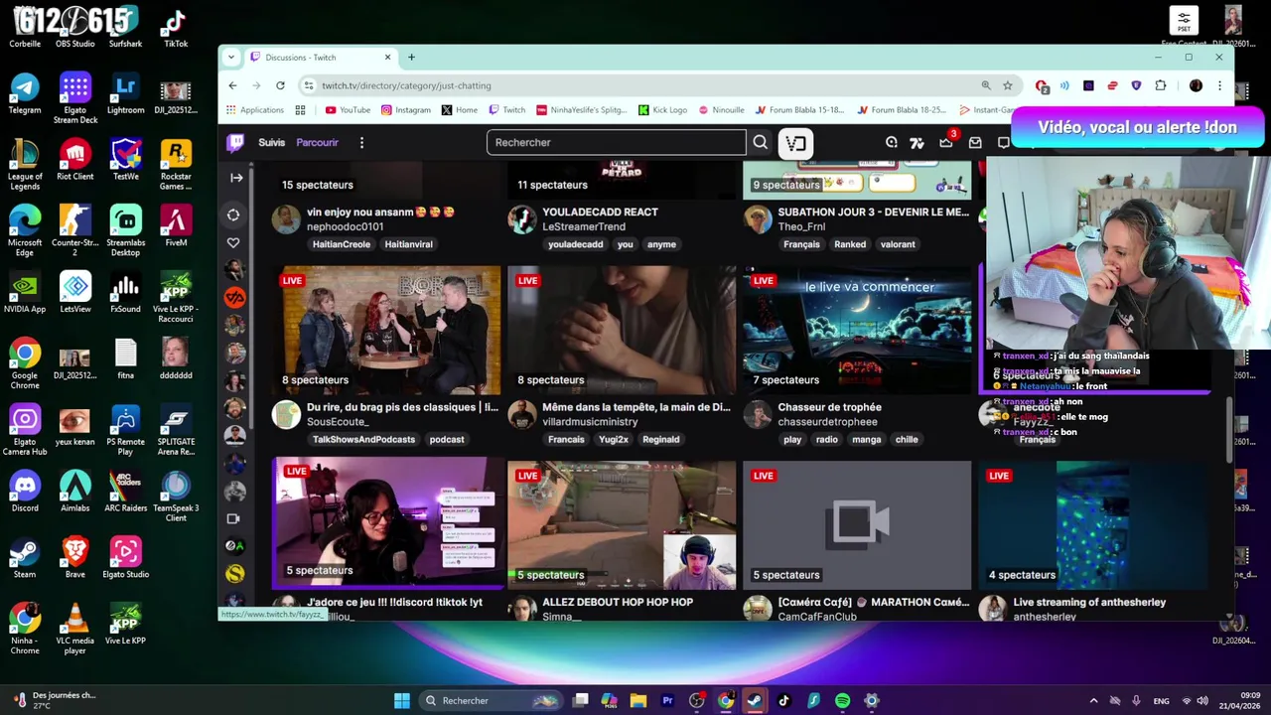
Task: Click the browser address bar URL
Action: tap(406, 85)
